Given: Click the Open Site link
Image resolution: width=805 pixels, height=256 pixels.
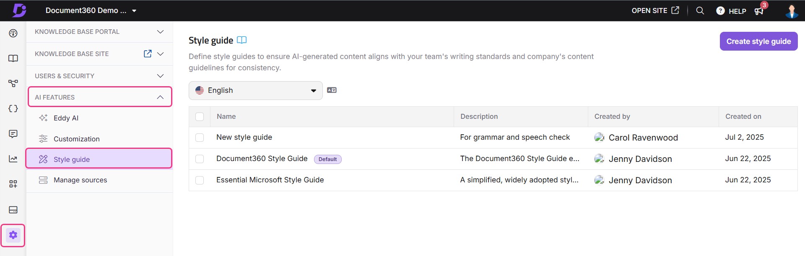Looking at the screenshot, I should pyautogui.click(x=654, y=11).
